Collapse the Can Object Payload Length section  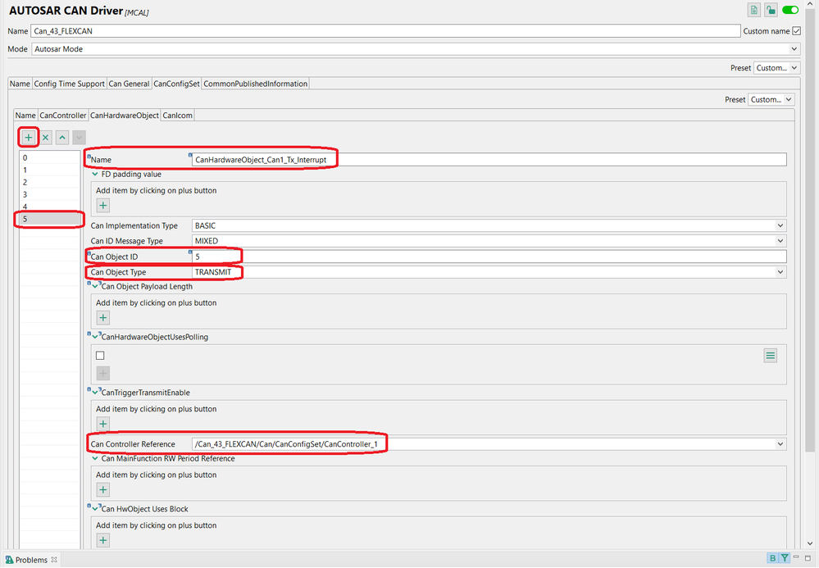95,287
